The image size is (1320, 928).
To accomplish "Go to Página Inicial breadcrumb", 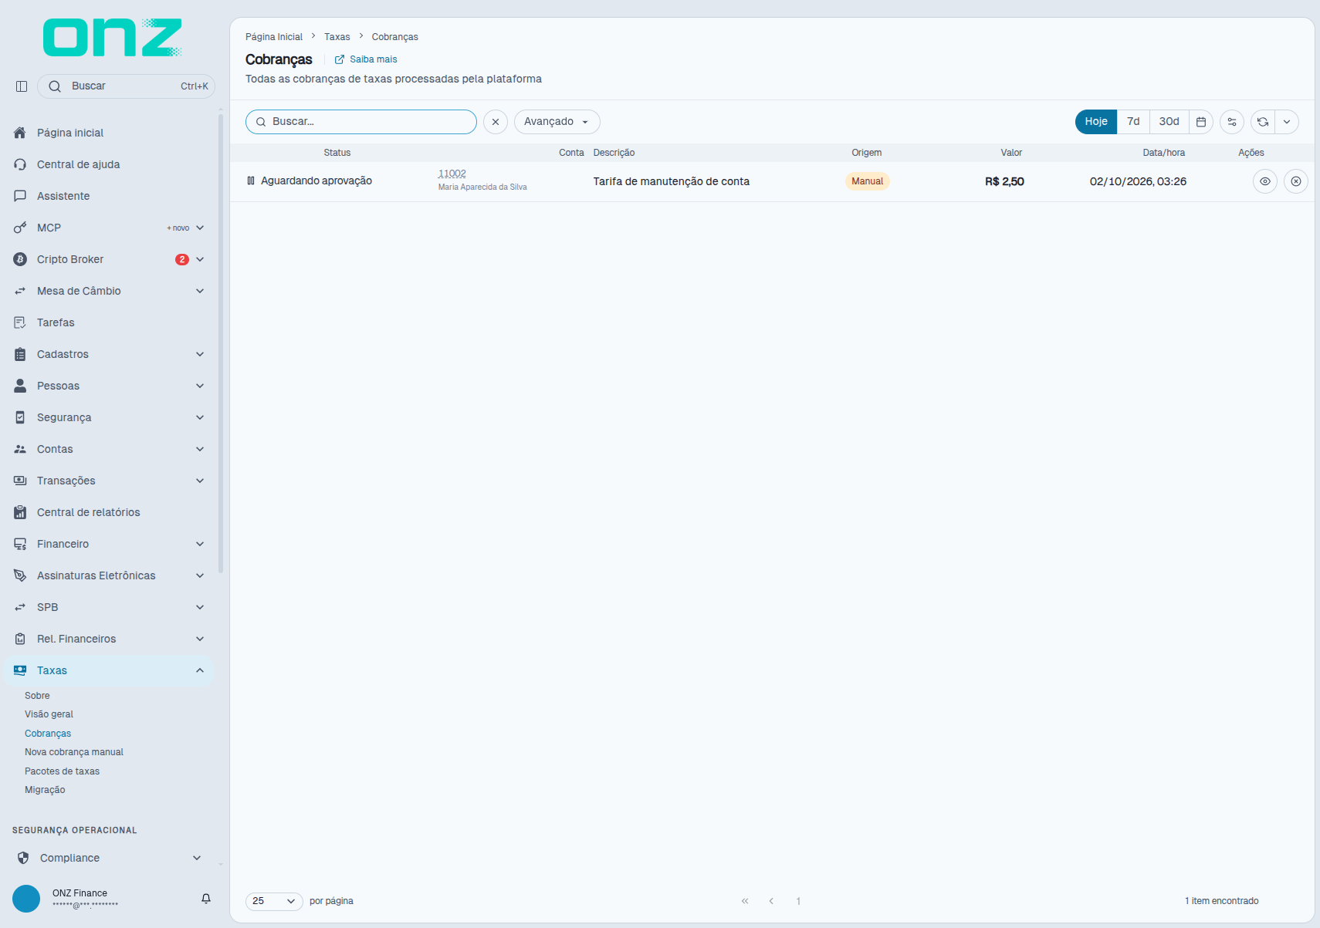I will [x=274, y=37].
